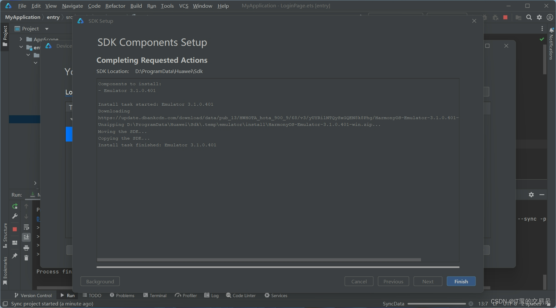556x308 pixels.
Task: Click the entry breadcrumb
Action: [x=53, y=17]
